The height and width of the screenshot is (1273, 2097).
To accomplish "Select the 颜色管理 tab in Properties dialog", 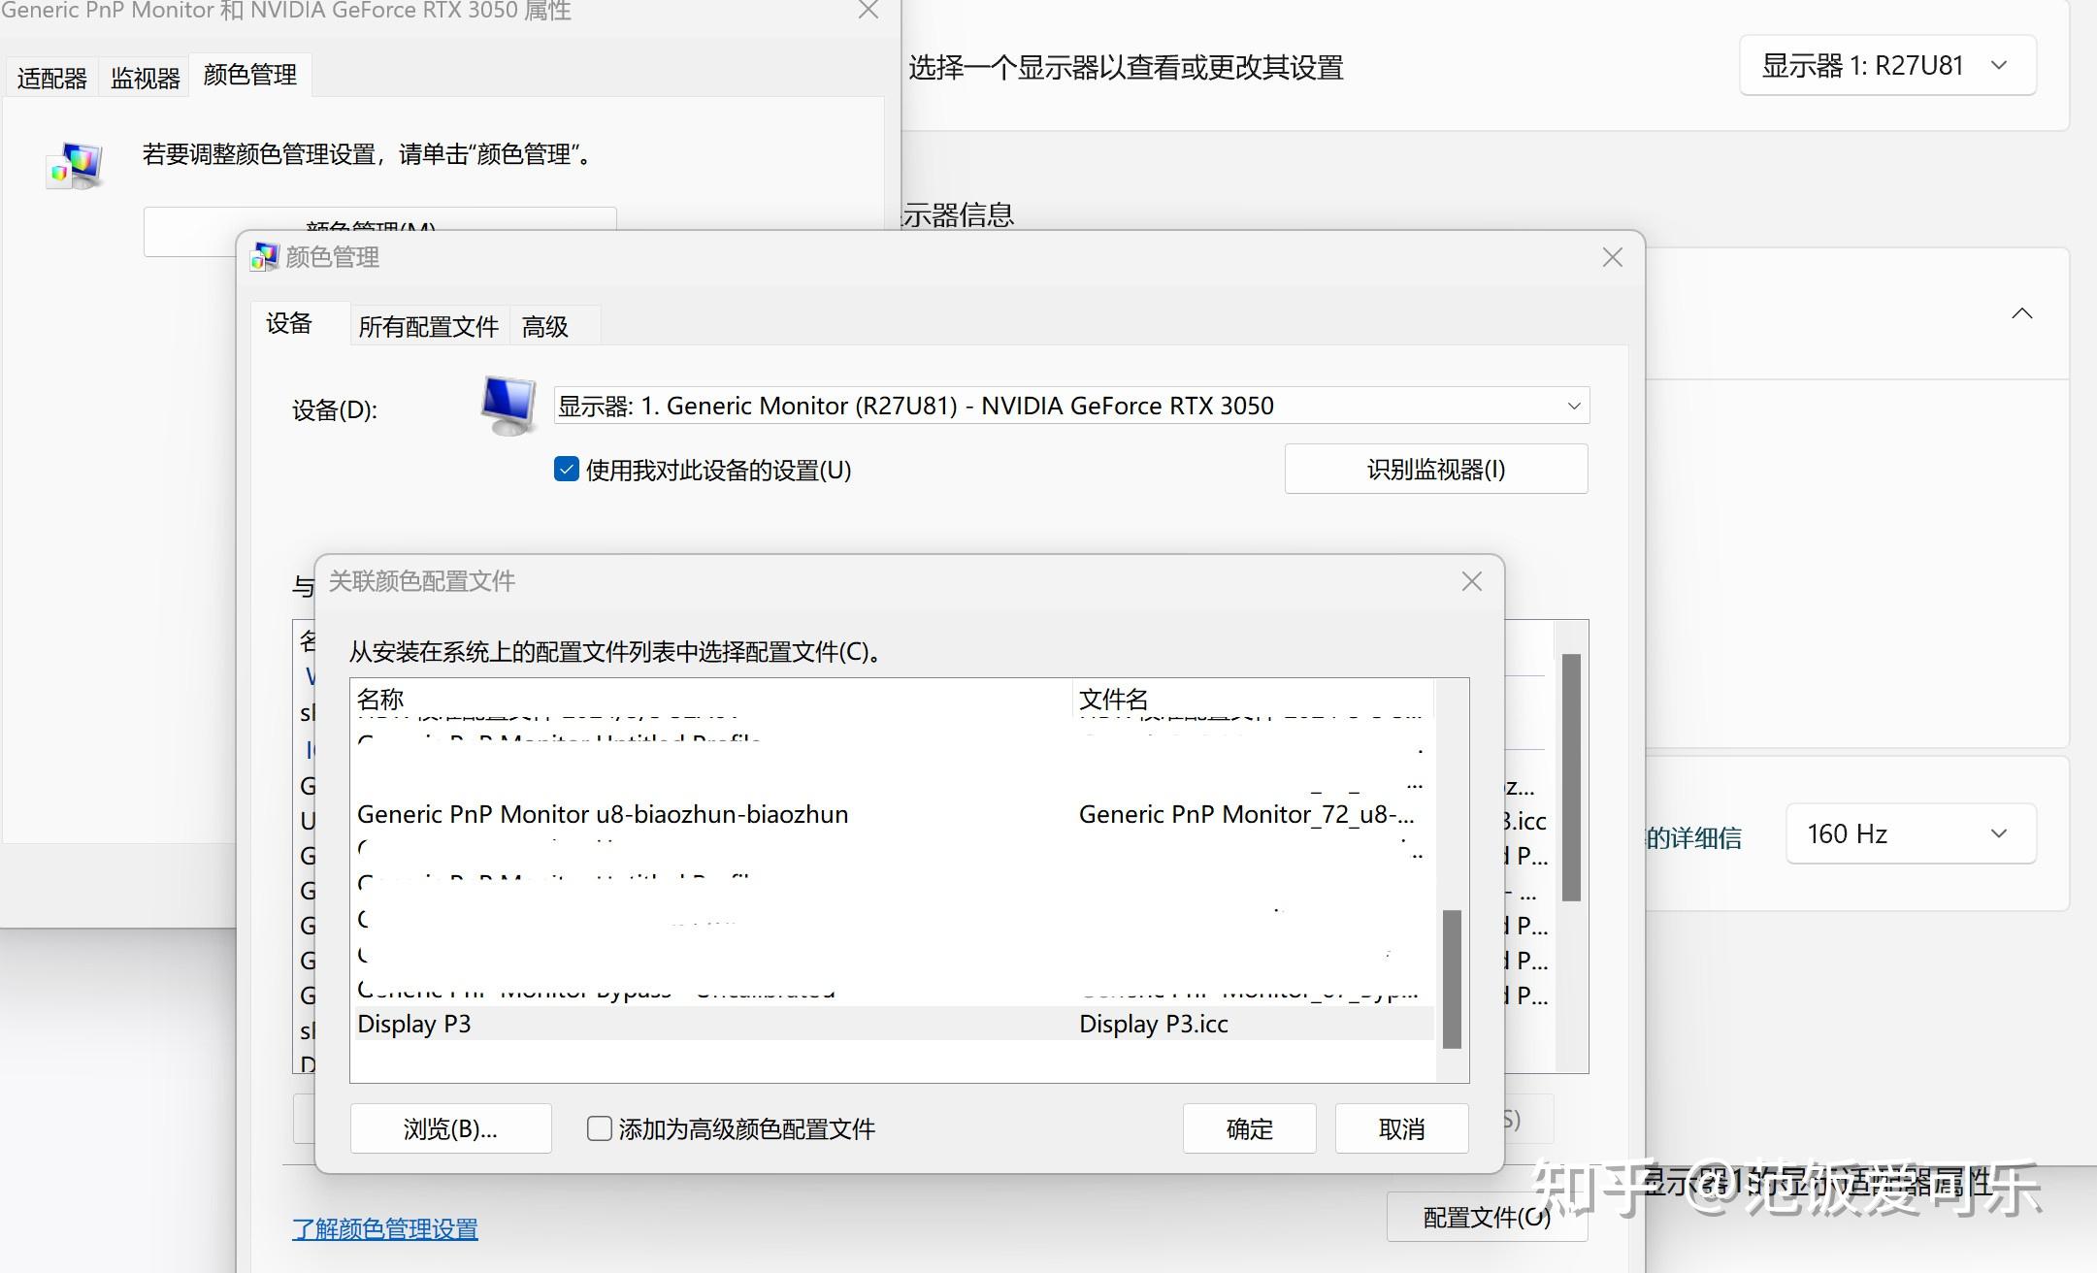I will [x=250, y=75].
